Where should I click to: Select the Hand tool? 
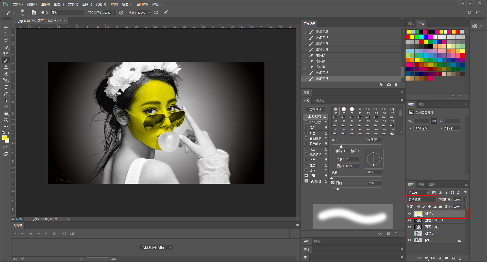pos(6,113)
